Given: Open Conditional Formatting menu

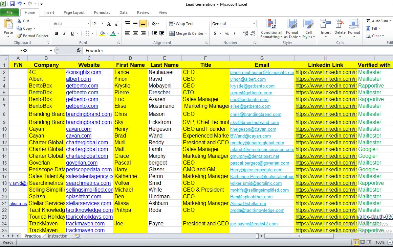Looking at the screenshot, I should (x=271, y=29).
